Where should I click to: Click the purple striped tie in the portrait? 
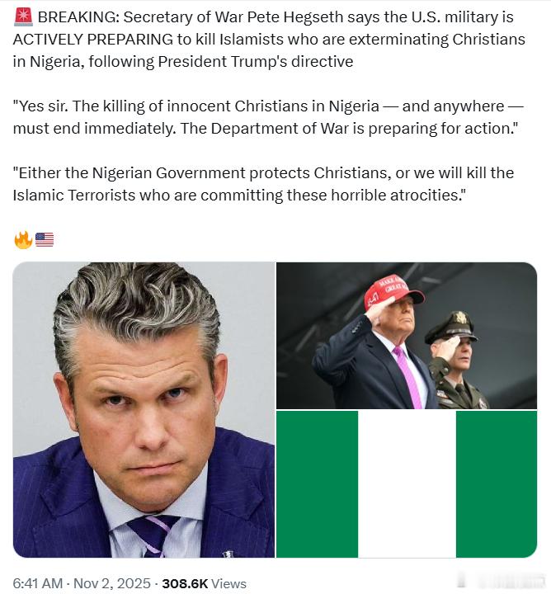click(153, 535)
